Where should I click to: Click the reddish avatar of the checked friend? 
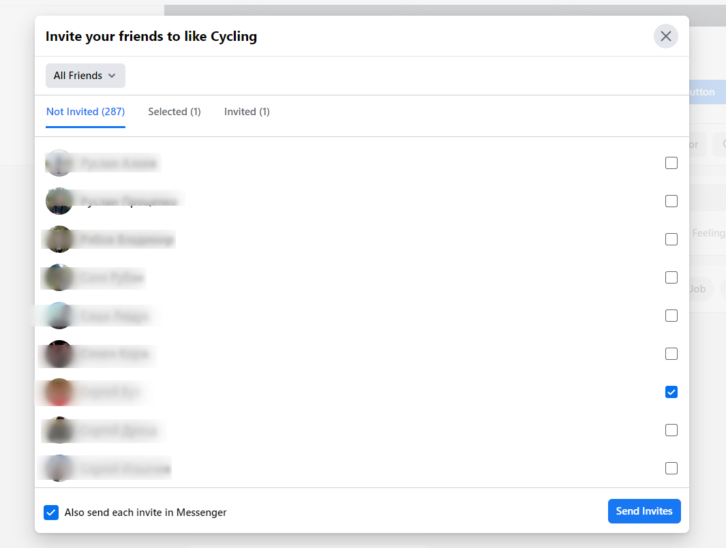point(59,392)
